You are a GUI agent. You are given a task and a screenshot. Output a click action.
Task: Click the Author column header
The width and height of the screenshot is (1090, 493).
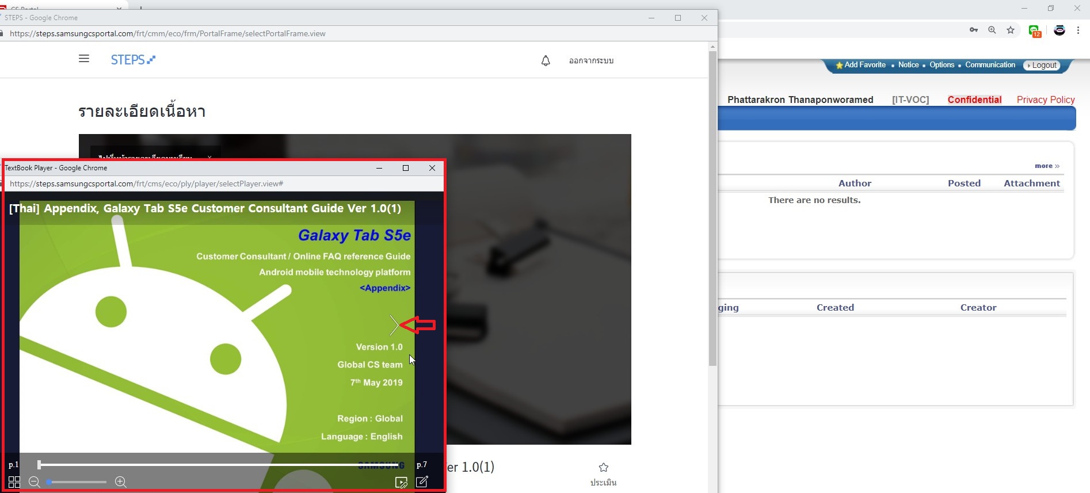coord(855,183)
